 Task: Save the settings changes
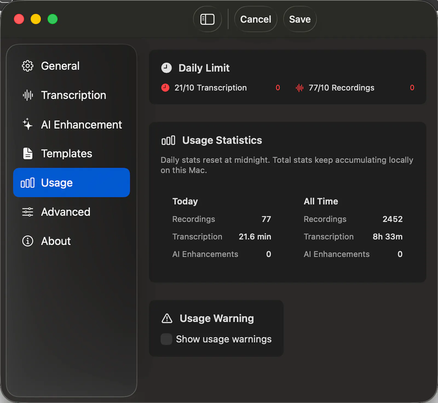[300, 19]
